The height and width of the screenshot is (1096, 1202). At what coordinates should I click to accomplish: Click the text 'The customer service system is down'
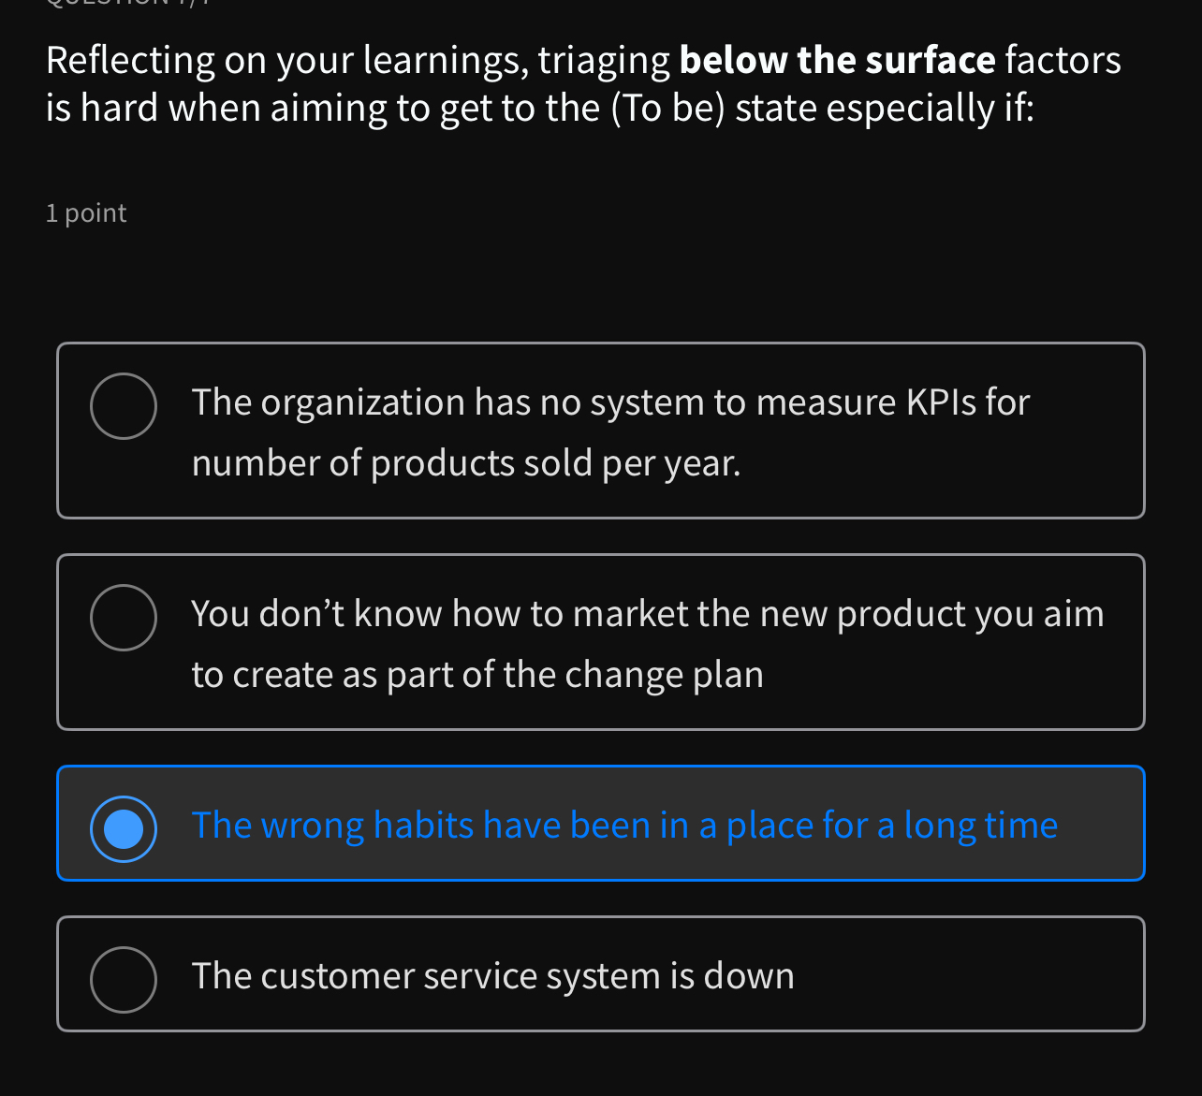pos(492,975)
